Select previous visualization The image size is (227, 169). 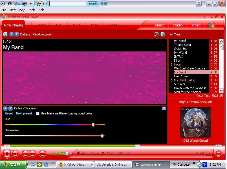coord(12,34)
